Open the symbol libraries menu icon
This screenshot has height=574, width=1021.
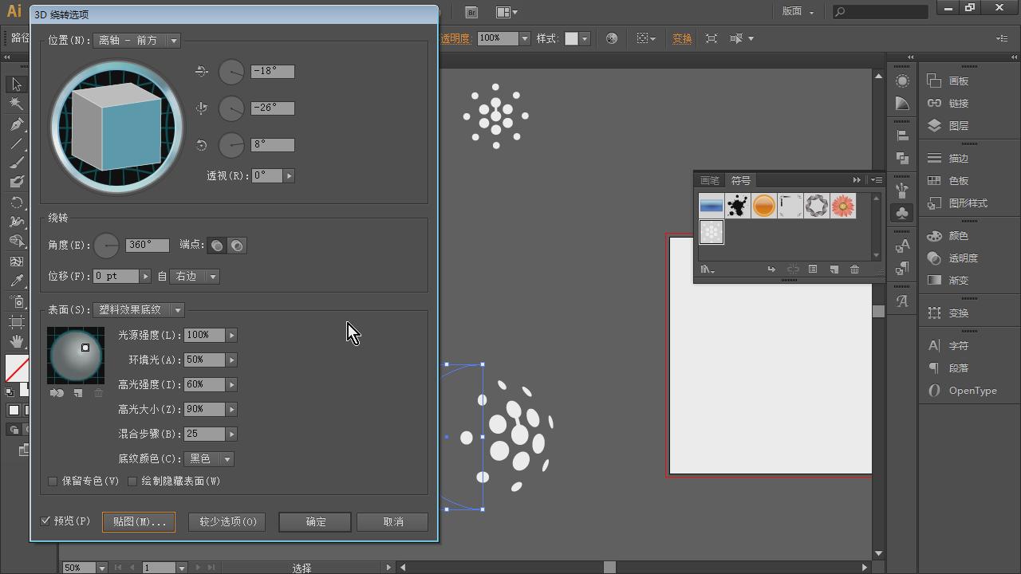[708, 269]
